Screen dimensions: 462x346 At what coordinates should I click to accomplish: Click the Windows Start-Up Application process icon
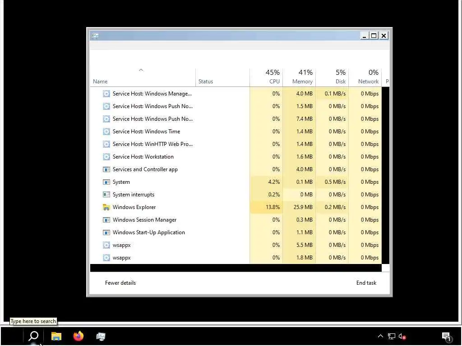coord(106,232)
